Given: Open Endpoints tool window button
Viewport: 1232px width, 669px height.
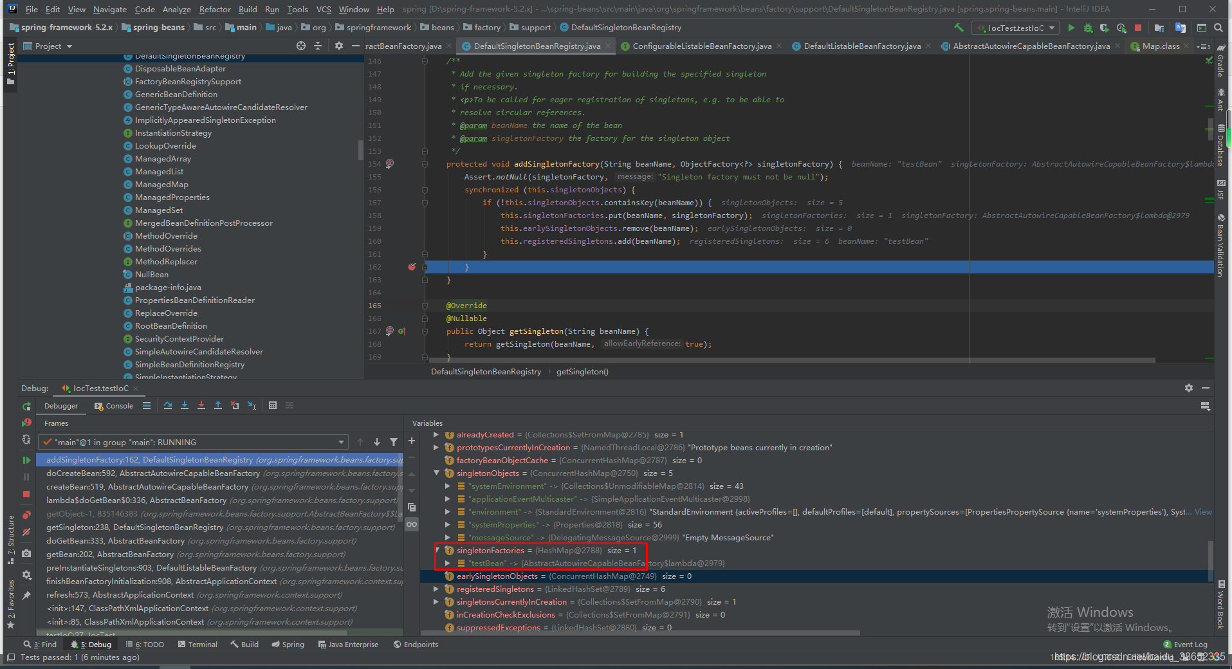Looking at the screenshot, I should (x=416, y=644).
